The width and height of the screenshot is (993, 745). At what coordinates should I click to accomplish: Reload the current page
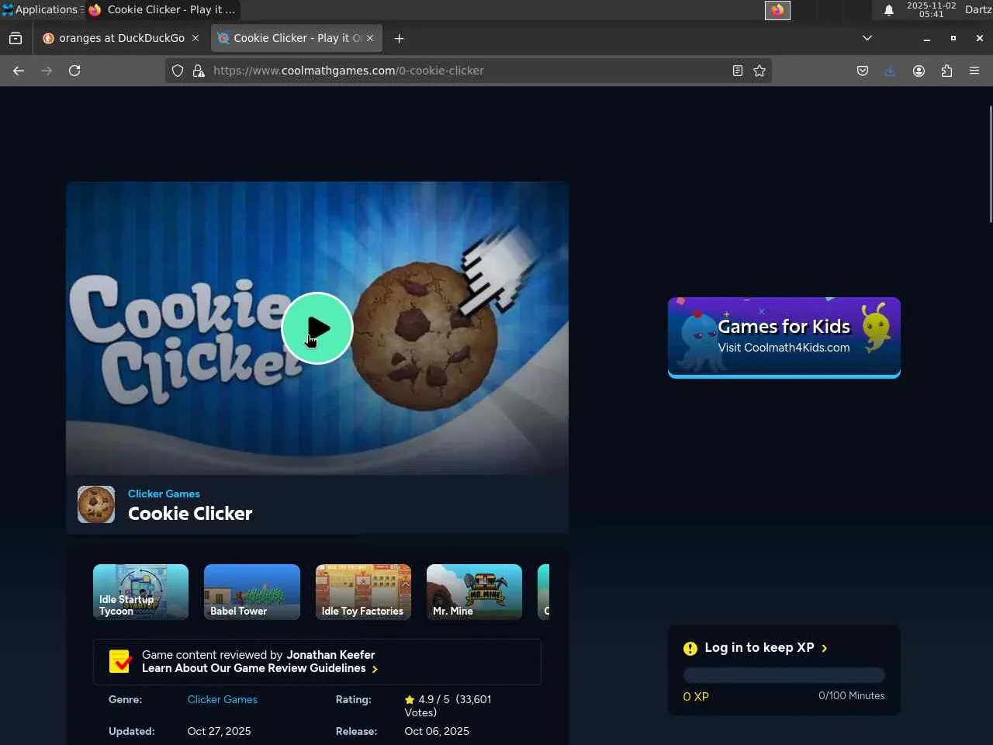pos(74,71)
